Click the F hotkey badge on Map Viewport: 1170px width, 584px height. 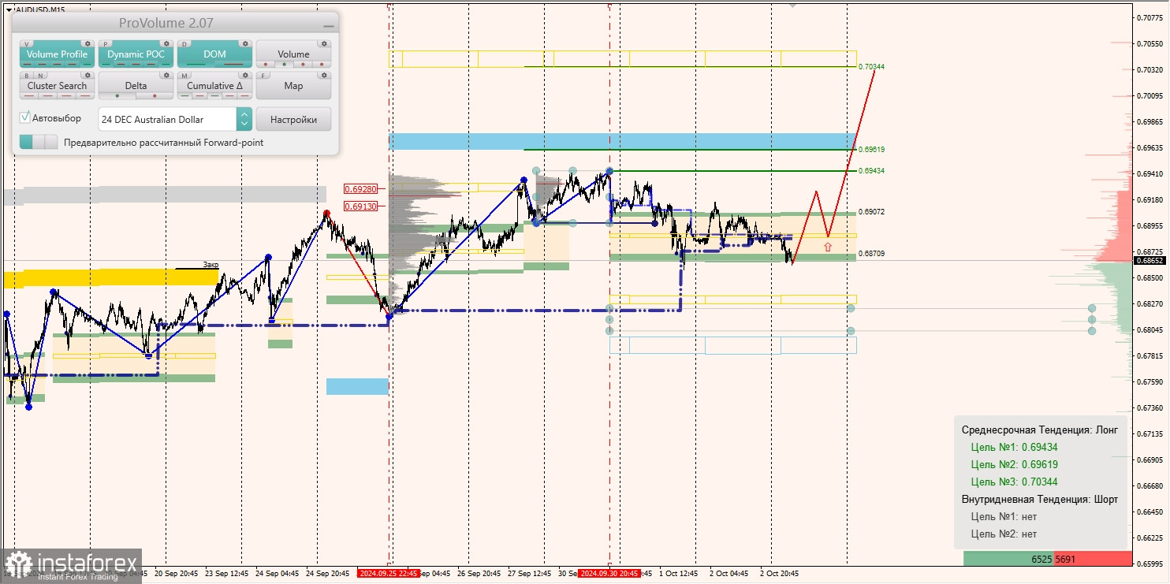click(x=263, y=76)
